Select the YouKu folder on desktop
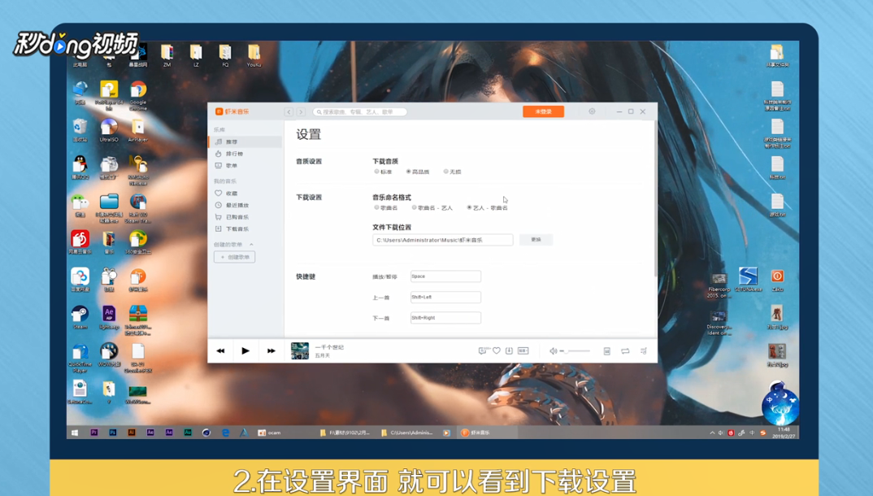Screen dimensions: 873x496 pyautogui.click(x=254, y=55)
